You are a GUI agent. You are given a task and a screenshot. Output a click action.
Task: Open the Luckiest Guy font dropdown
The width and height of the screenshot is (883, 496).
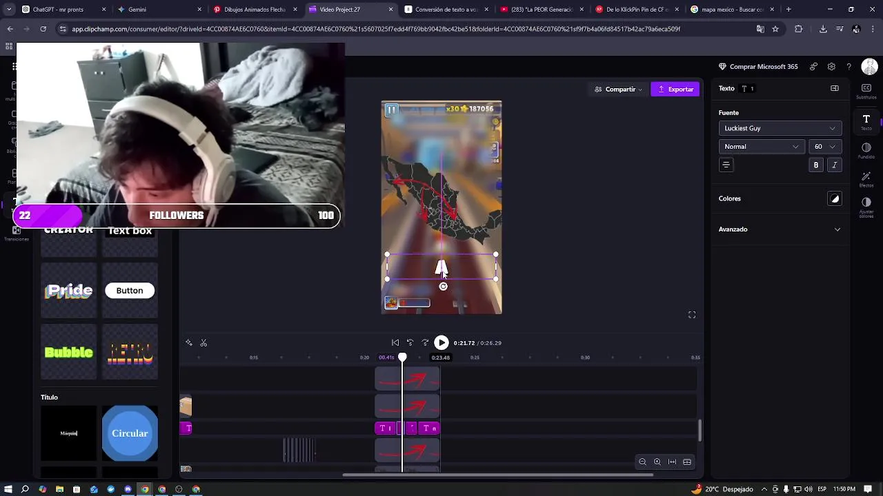(780, 128)
